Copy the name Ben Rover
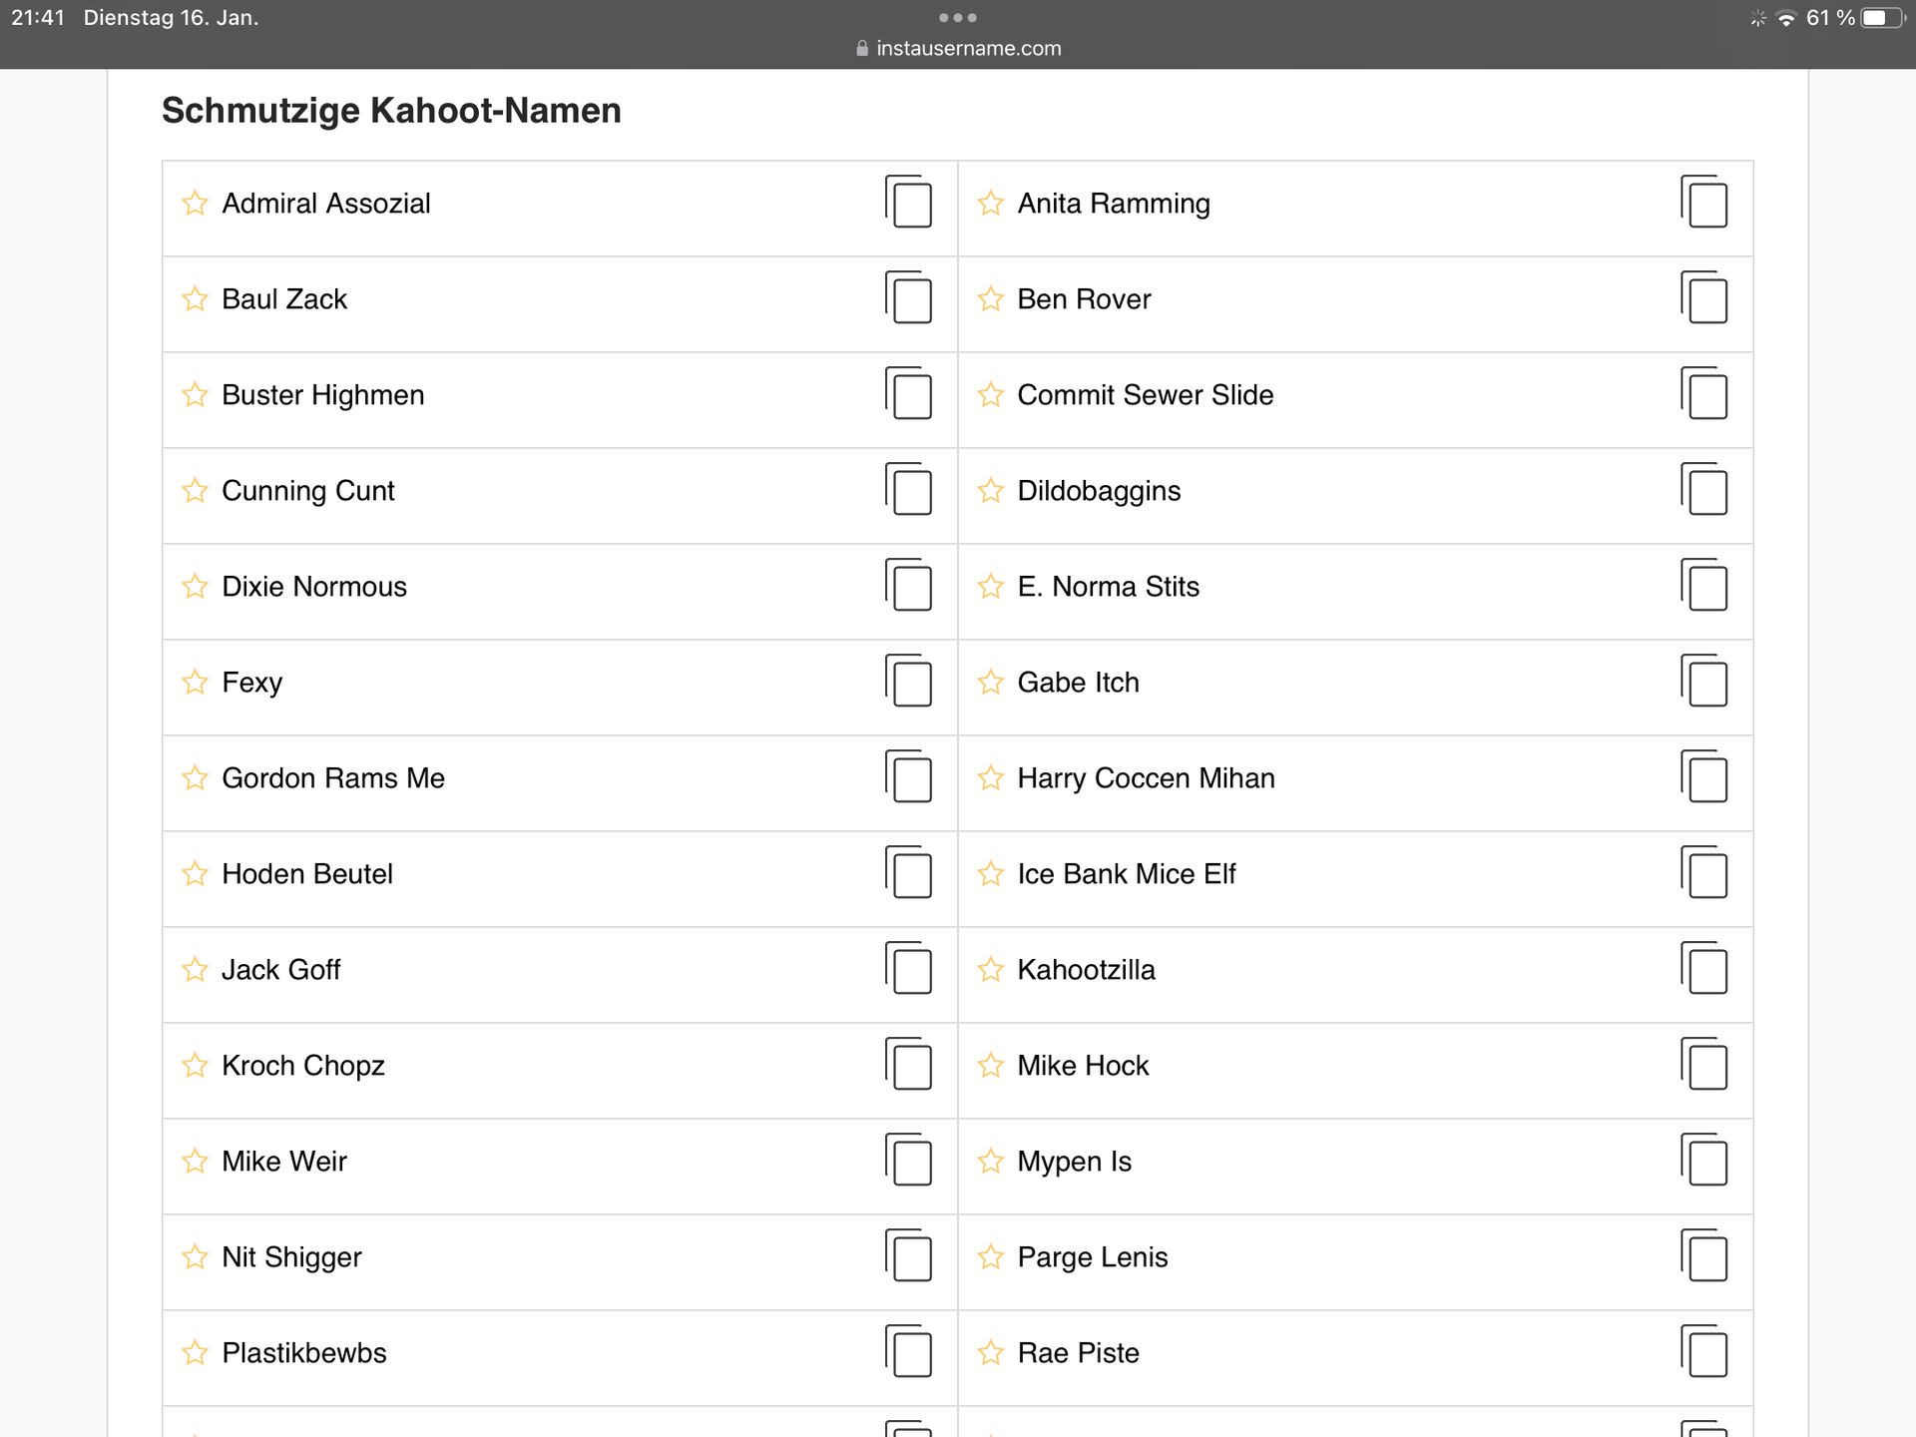 pyautogui.click(x=1703, y=298)
